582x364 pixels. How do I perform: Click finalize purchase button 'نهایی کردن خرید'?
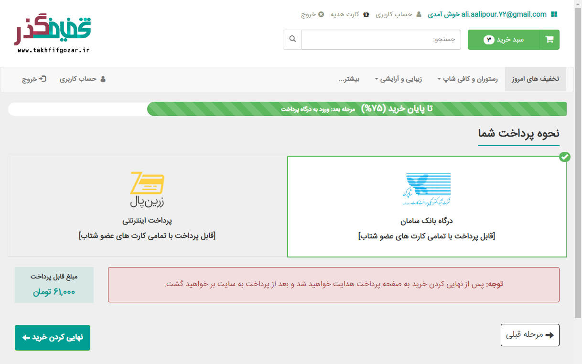click(53, 338)
